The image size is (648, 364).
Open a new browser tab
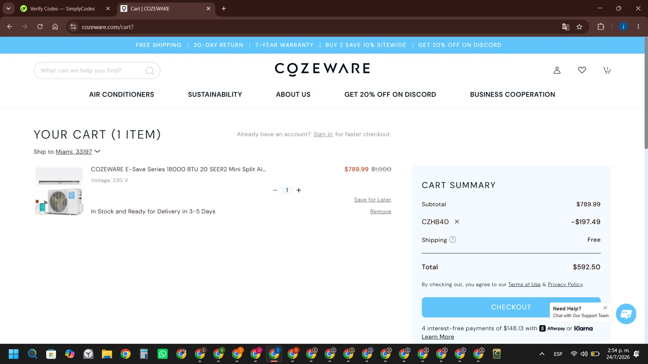coord(224,9)
